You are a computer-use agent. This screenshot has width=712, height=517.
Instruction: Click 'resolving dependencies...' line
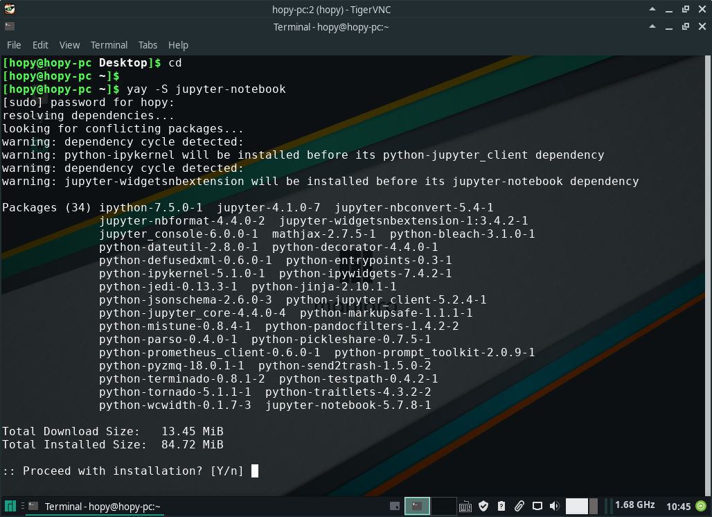88,116
